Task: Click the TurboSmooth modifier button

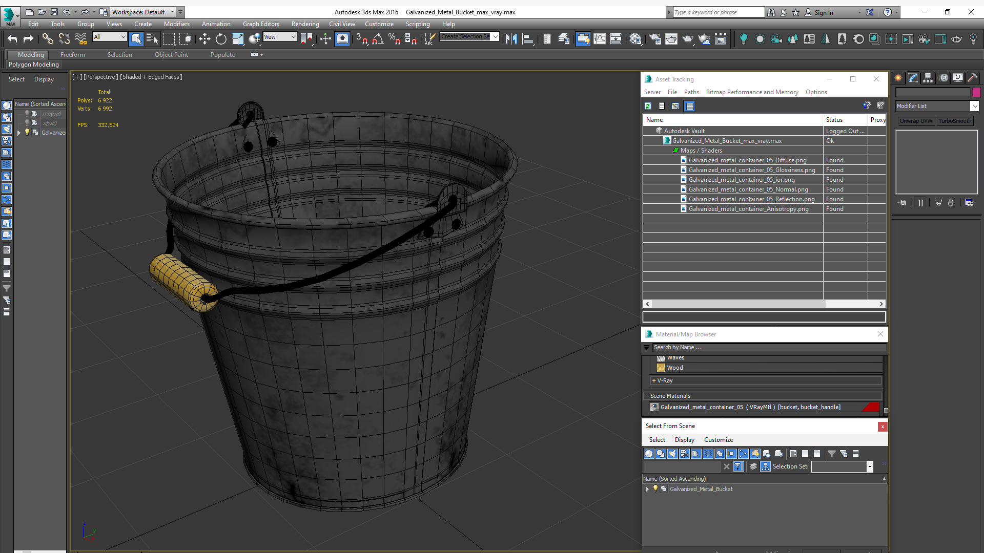Action: tap(954, 121)
